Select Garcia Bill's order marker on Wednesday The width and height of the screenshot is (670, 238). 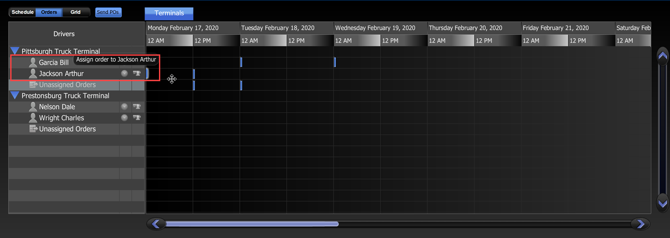click(x=335, y=62)
